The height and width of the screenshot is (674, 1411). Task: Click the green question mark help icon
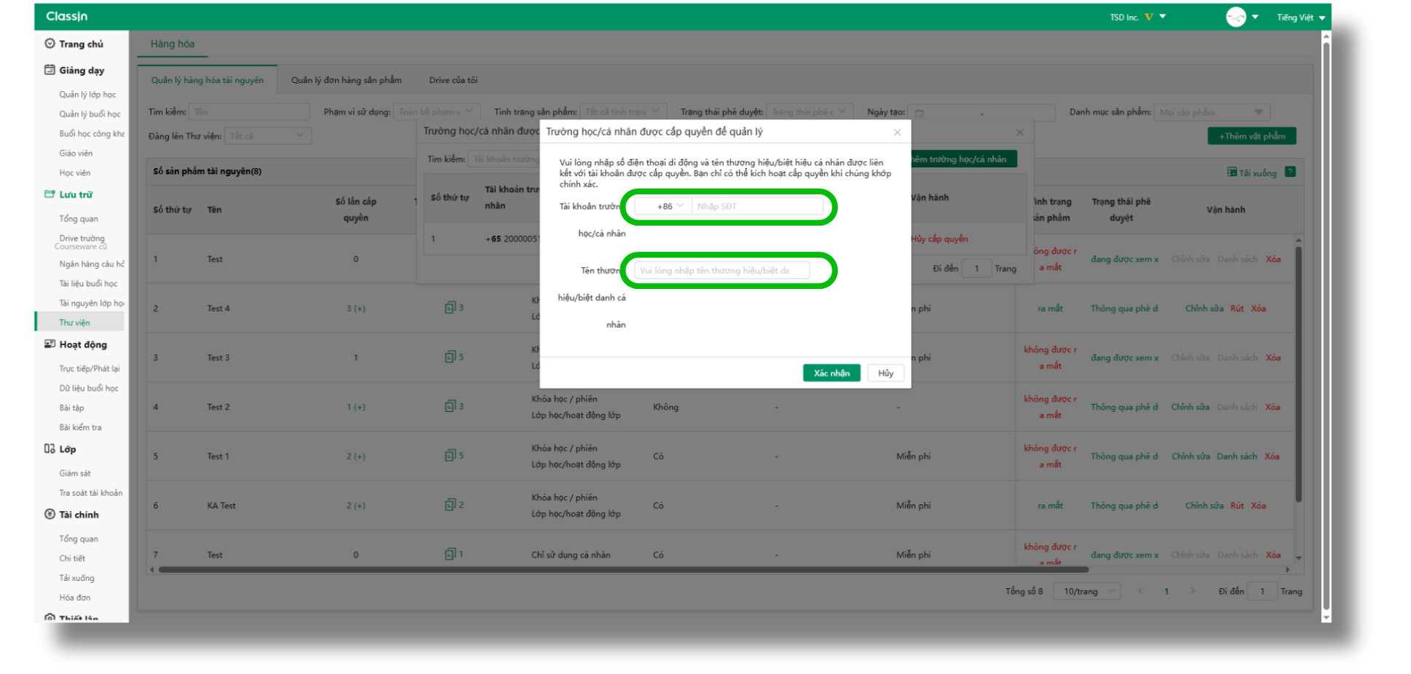pos(1290,173)
